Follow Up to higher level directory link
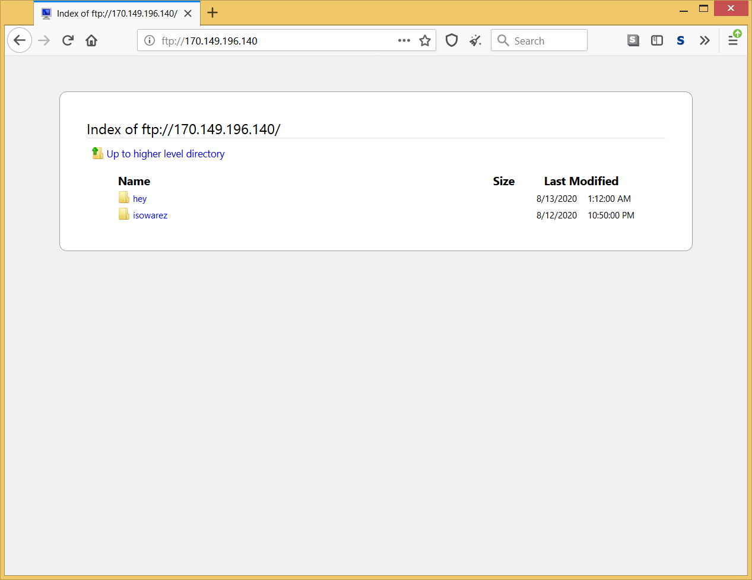 (x=166, y=154)
